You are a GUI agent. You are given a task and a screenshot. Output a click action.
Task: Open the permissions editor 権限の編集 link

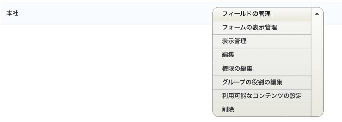237,69
